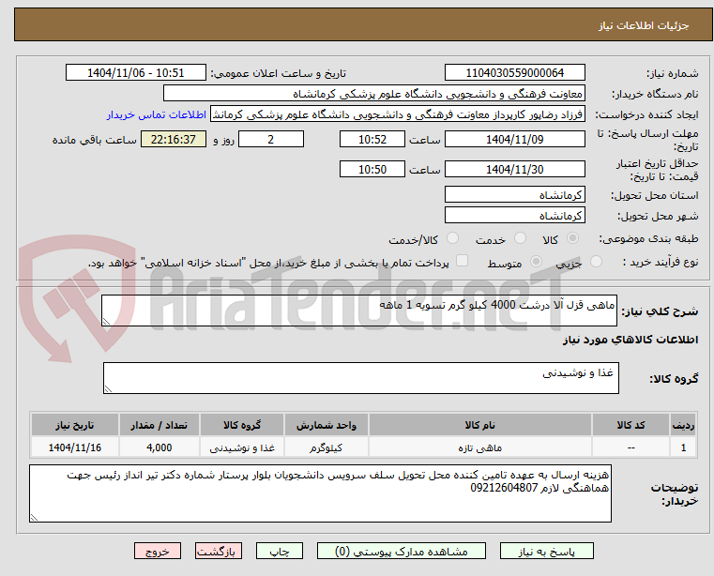Click the پاسخ به نیاز button

click(546, 551)
